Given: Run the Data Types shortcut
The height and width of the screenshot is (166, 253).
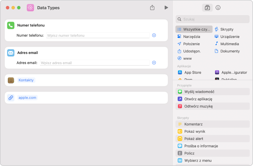Looking at the screenshot, I should [x=166, y=8].
